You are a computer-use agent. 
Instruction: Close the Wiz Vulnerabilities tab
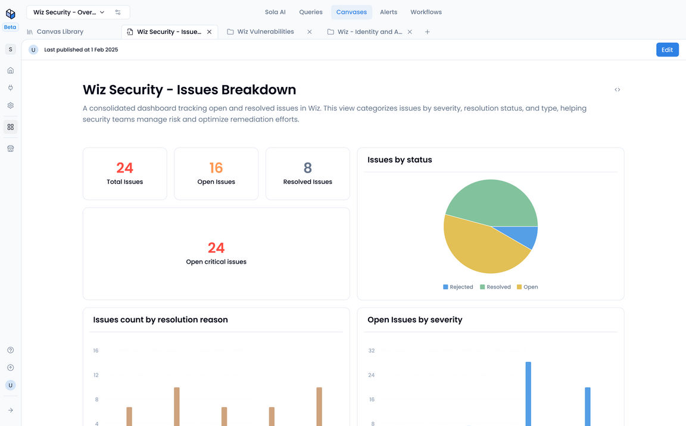pos(309,32)
